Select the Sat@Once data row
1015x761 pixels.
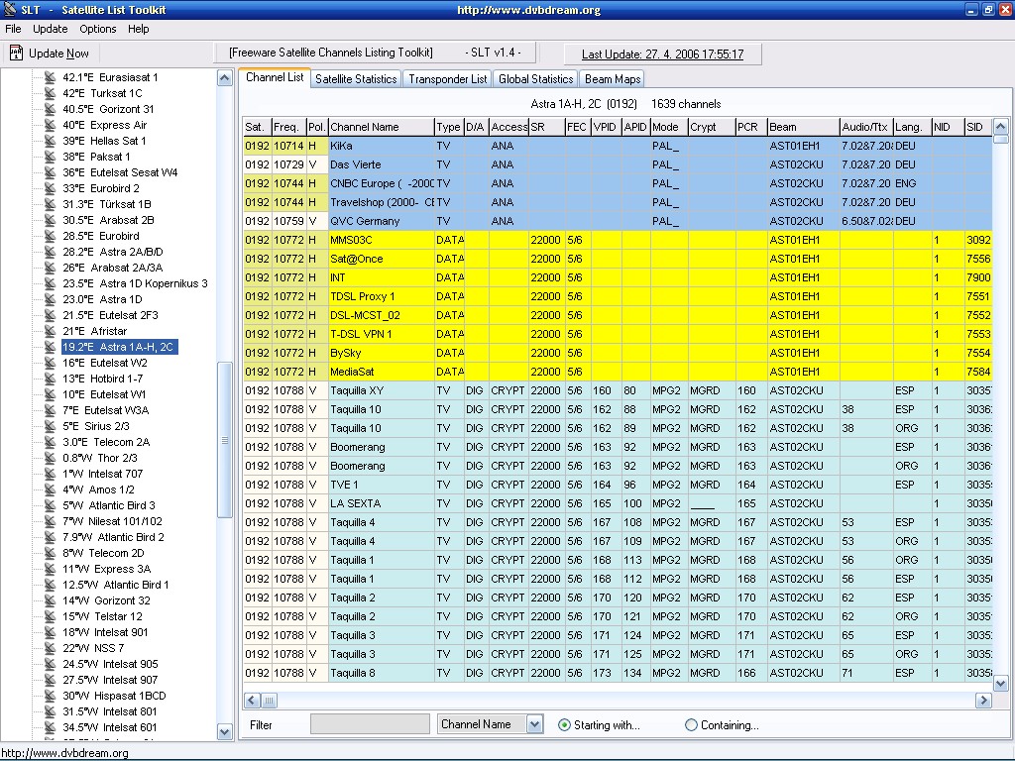tap(618, 259)
